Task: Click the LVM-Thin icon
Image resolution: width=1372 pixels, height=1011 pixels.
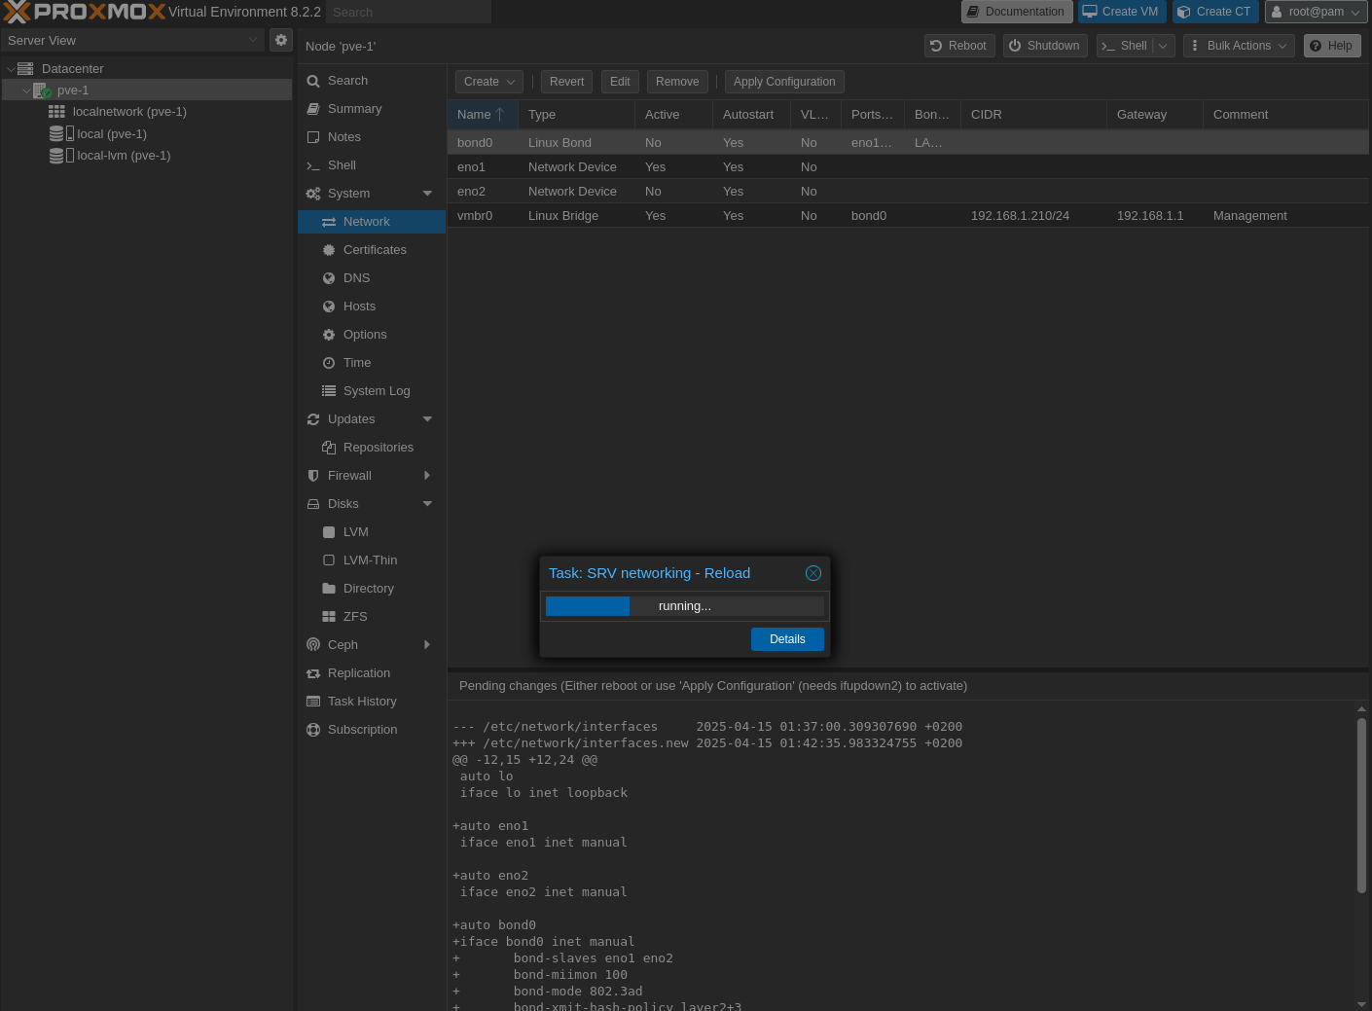Action: 329,560
